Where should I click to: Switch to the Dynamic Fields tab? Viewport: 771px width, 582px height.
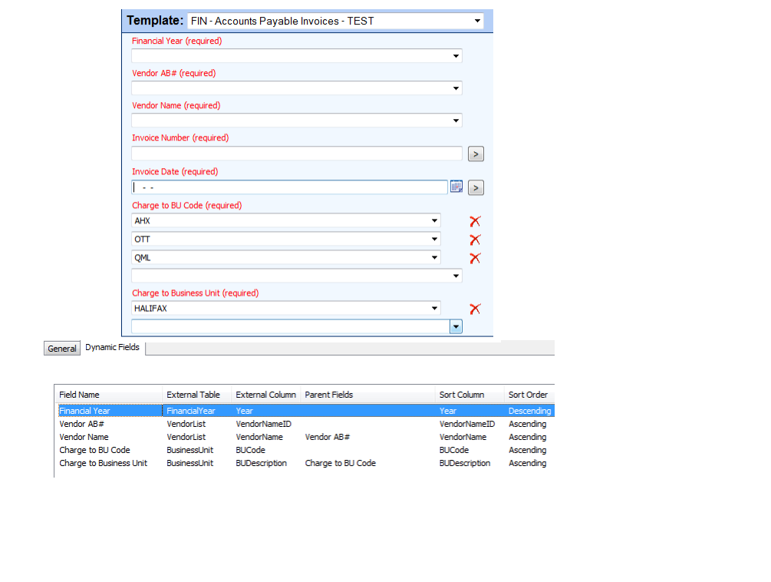tap(112, 347)
